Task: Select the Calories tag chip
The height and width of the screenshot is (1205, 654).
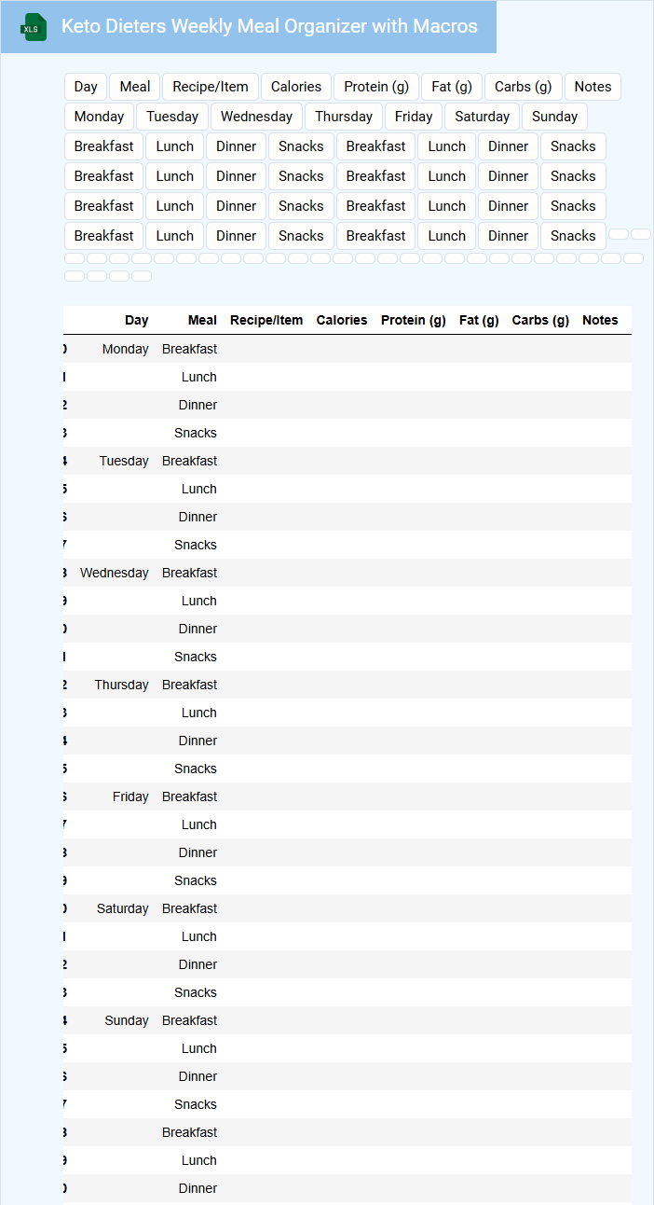Action: [x=296, y=87]
